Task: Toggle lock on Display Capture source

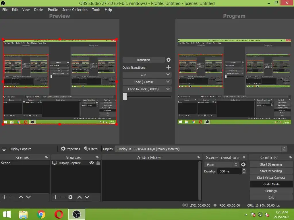Action: [98, 163]
